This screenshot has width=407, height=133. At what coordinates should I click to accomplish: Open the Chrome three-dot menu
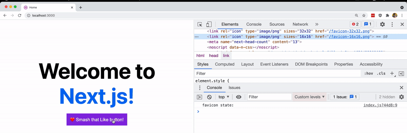[x=402, y=15]
